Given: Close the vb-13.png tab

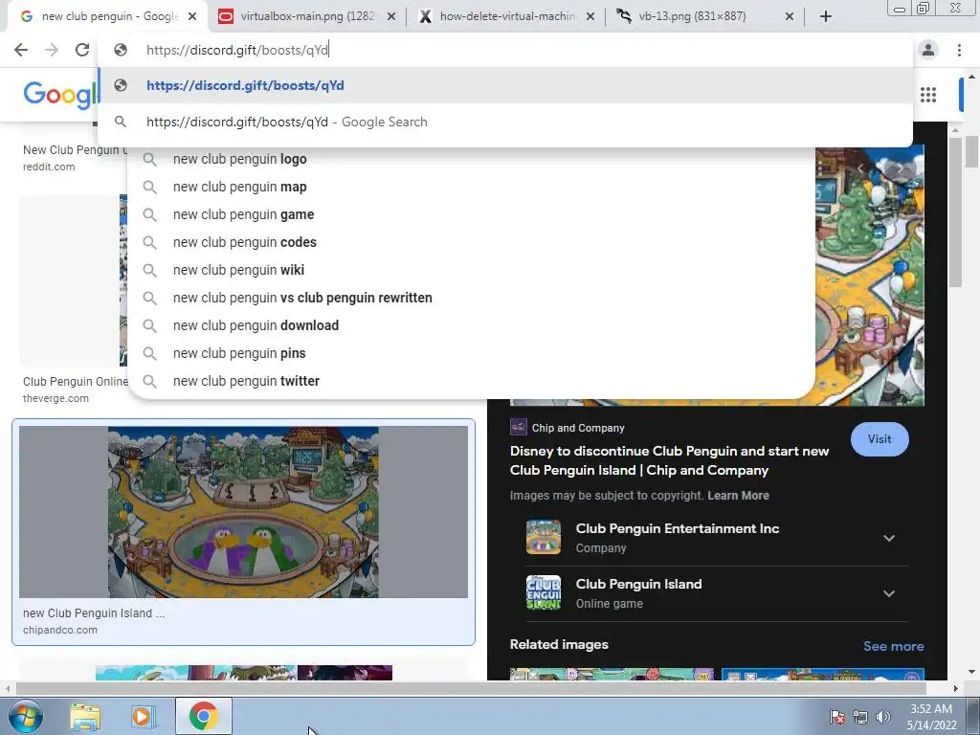Looking at the screenshot, I should tap(790, 16).
